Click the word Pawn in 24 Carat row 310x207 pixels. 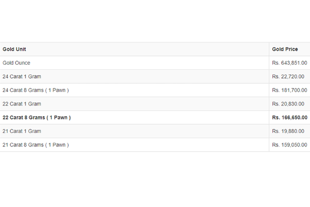pos(59,90)
